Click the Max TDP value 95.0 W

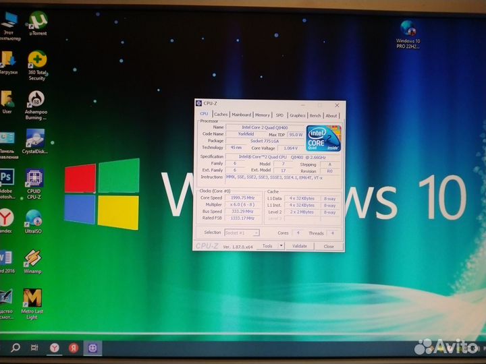pyautogui.click(x=296, y=135)
